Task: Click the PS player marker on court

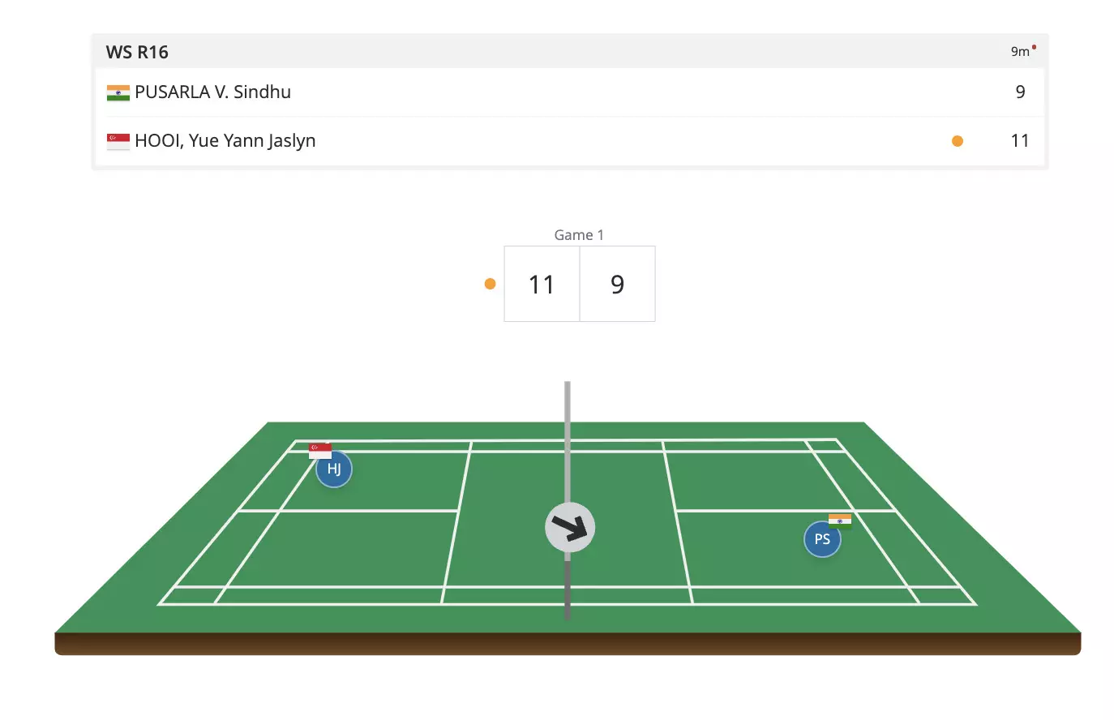Action: (822, 539)
